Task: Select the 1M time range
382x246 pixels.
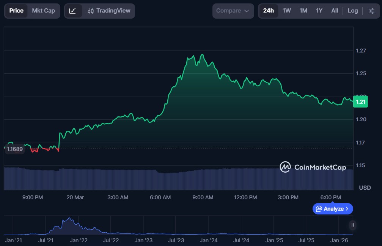Action: [303, 11]
